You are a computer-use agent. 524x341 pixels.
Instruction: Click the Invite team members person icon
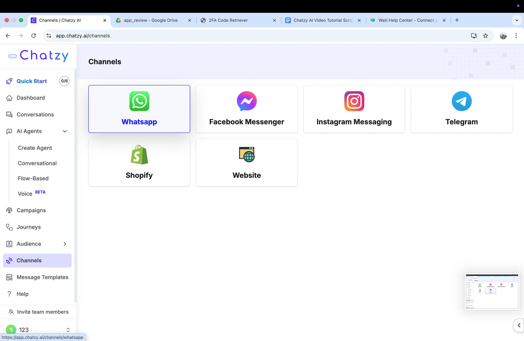pos(11,312)
